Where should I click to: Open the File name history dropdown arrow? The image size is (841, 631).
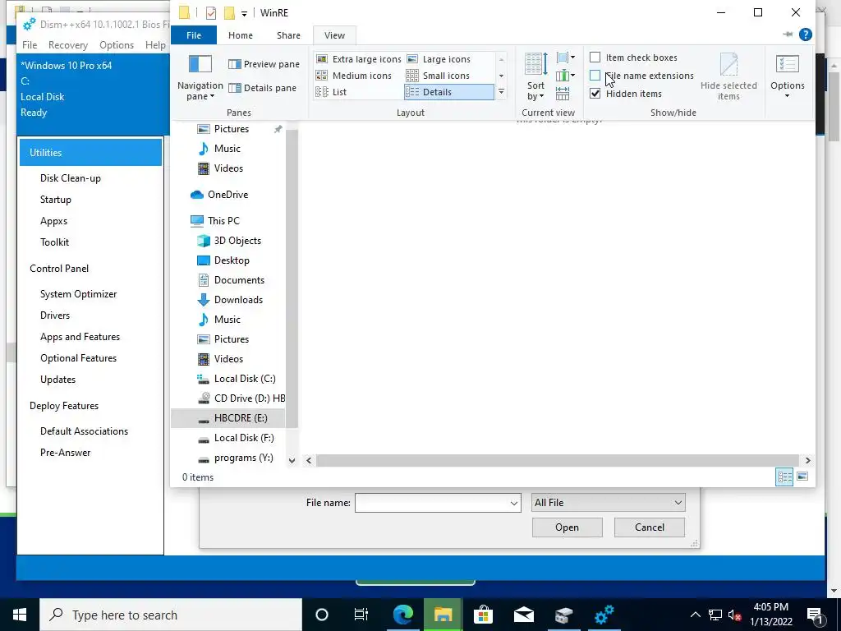(x=514, y=504)
